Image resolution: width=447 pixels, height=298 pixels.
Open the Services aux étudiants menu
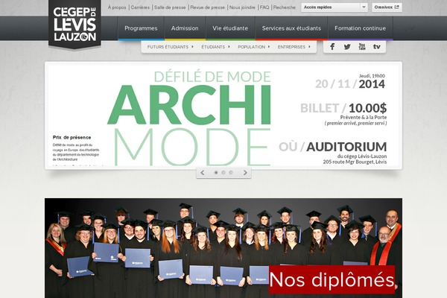[291, 28]
